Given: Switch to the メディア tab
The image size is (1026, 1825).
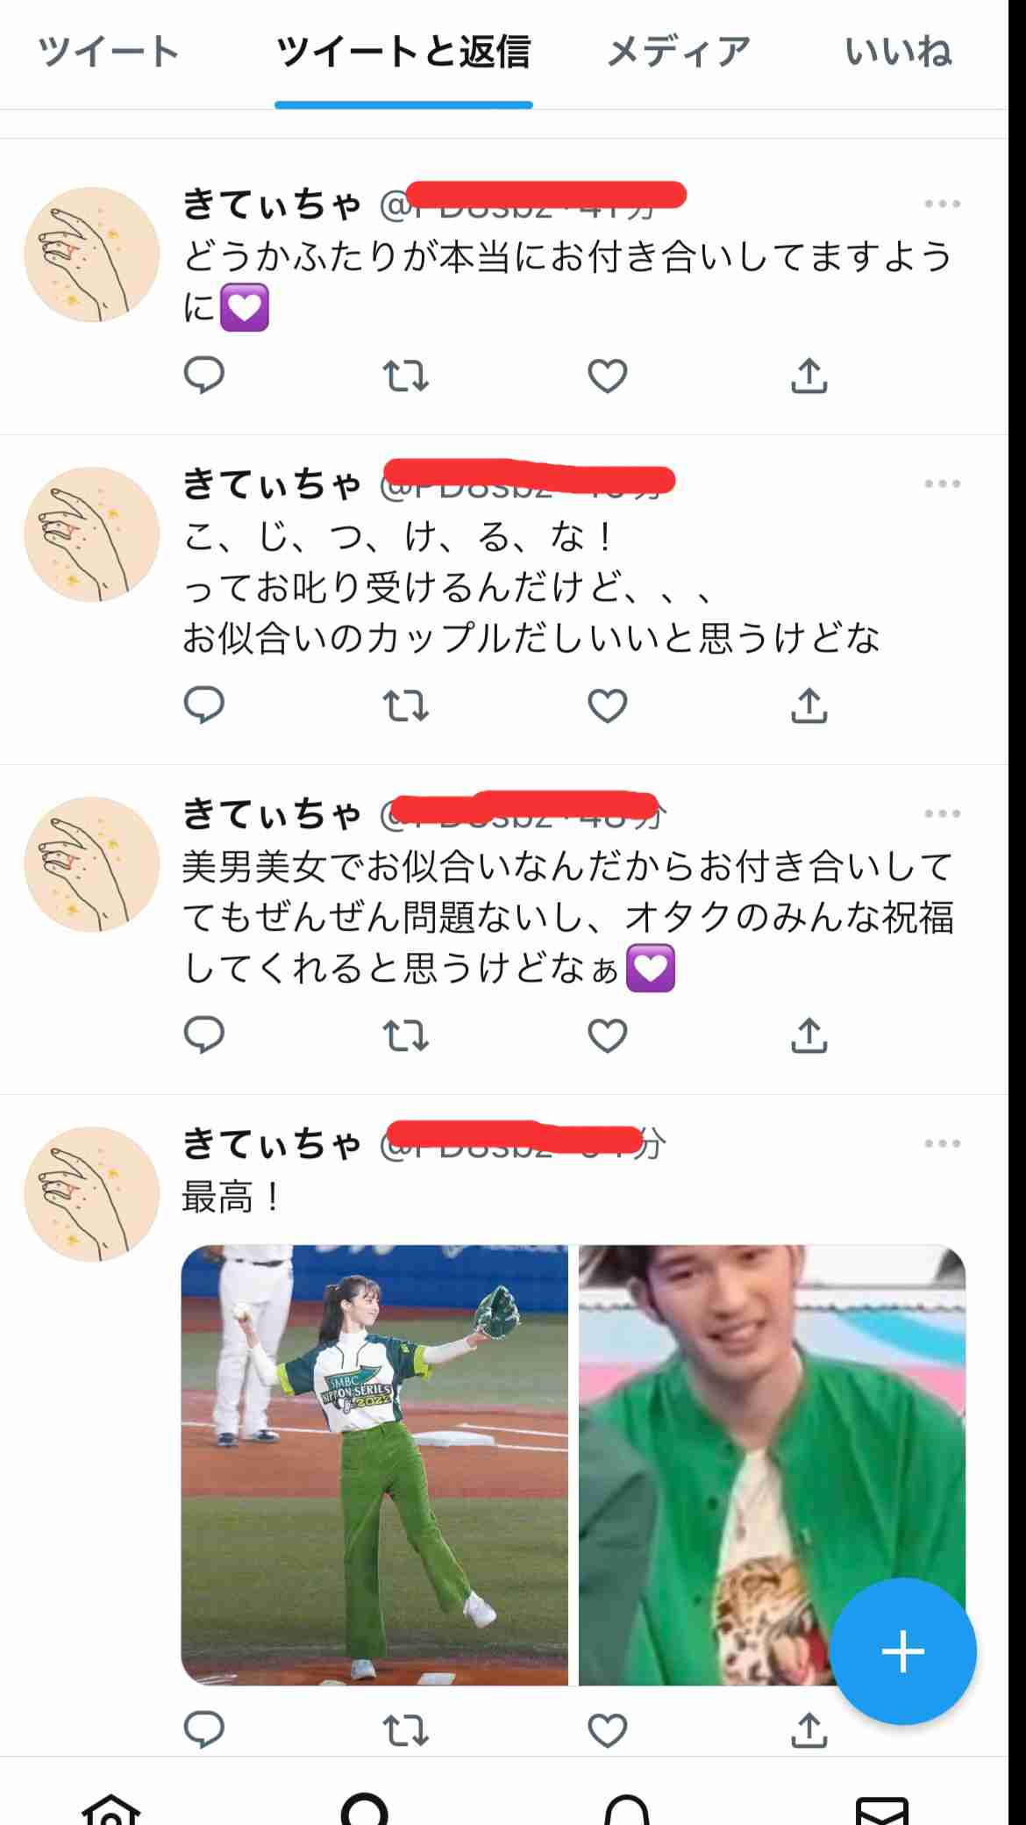Looking at the screenshot, I should [x=679, y=52].
